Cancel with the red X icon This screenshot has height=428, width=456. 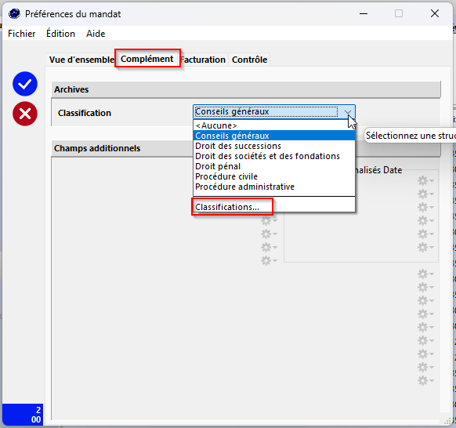coord(25,114)
